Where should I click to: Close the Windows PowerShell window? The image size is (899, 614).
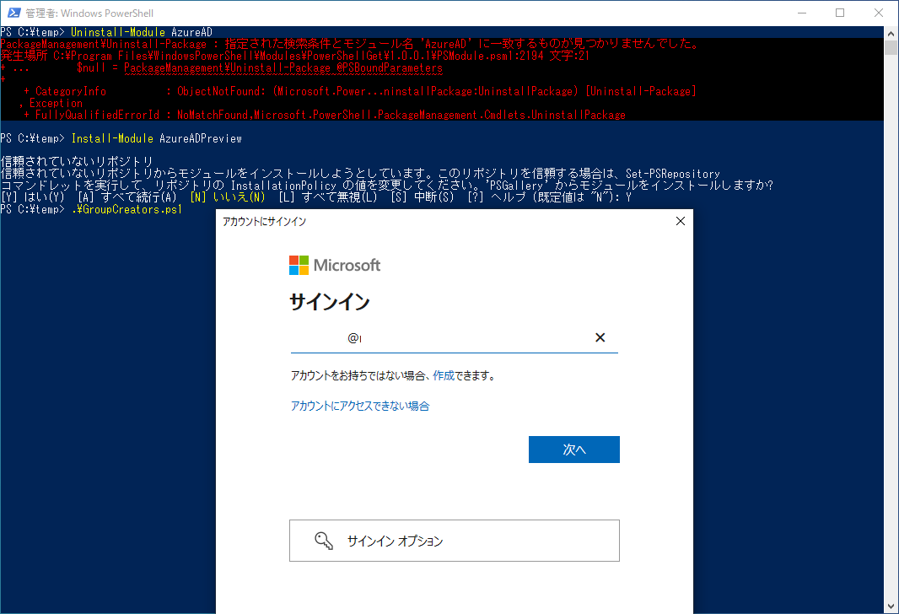point(879,13)
